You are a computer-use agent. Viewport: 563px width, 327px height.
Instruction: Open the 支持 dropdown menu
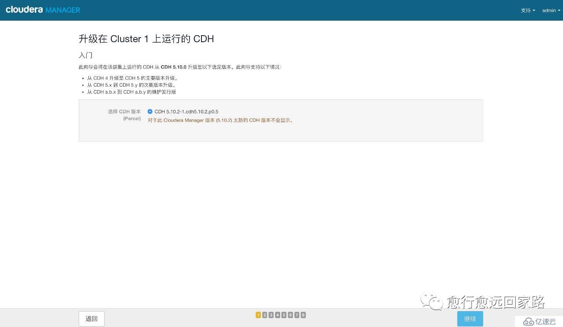528,11
